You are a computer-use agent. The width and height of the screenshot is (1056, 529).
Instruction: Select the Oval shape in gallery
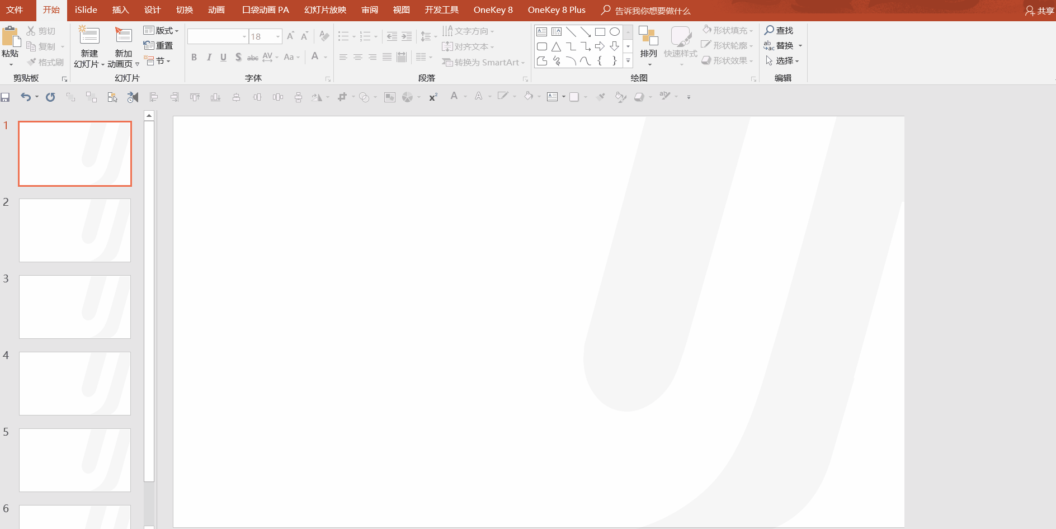(615, 32)
